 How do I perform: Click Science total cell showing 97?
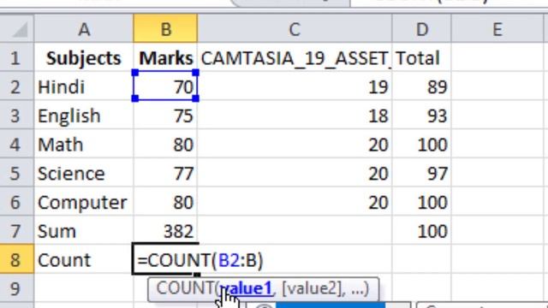421,173
